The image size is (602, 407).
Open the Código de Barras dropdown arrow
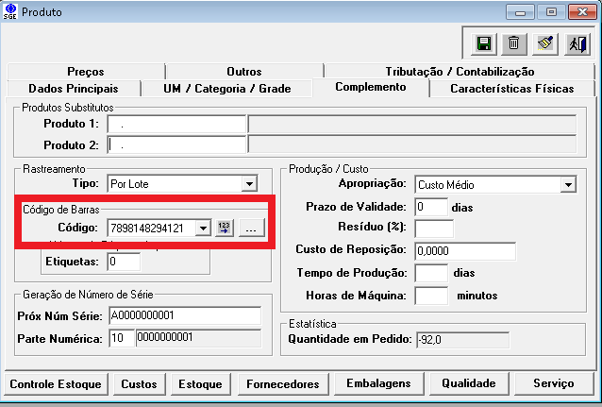tap(203, 228)
